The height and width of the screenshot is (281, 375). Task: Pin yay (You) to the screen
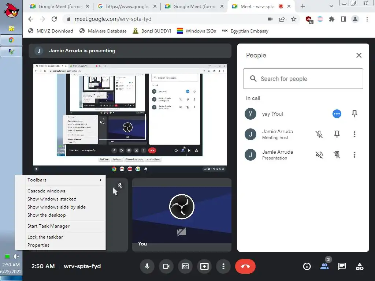(x=354, y=114)
